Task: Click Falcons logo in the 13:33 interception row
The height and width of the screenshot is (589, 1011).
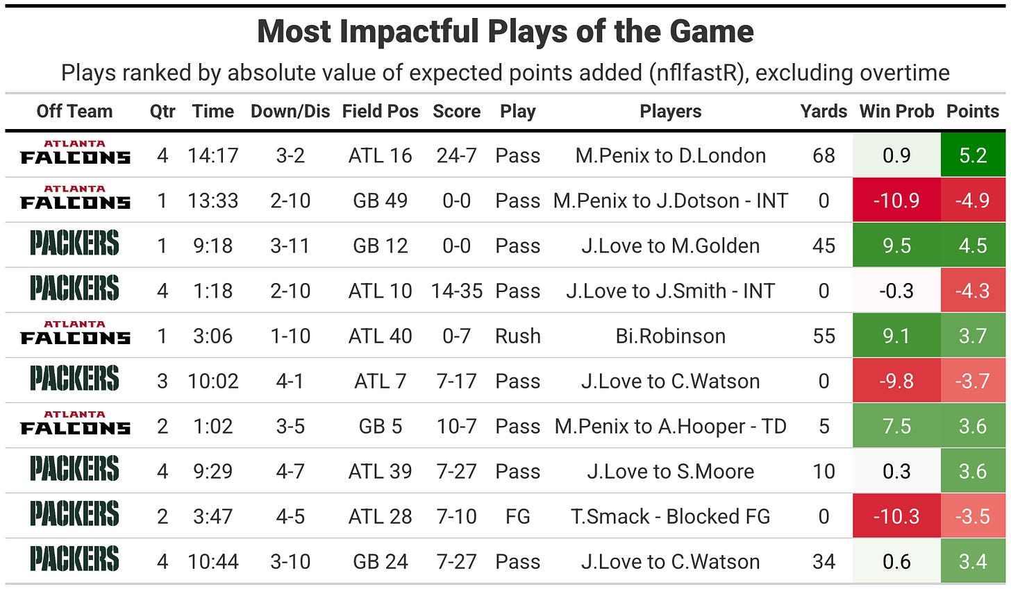Action: click(75, 198)
